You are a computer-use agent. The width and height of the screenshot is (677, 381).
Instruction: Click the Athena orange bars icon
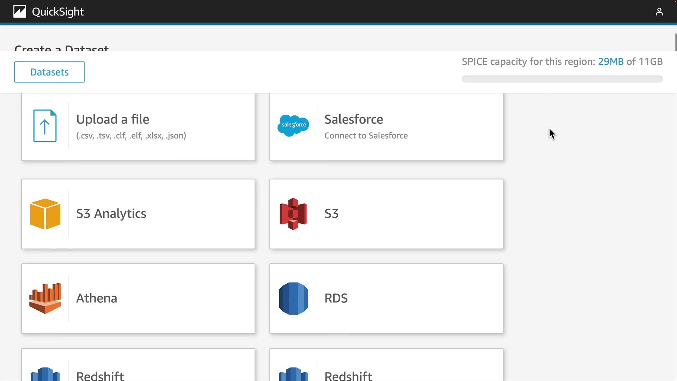click(x=45, y=298)
